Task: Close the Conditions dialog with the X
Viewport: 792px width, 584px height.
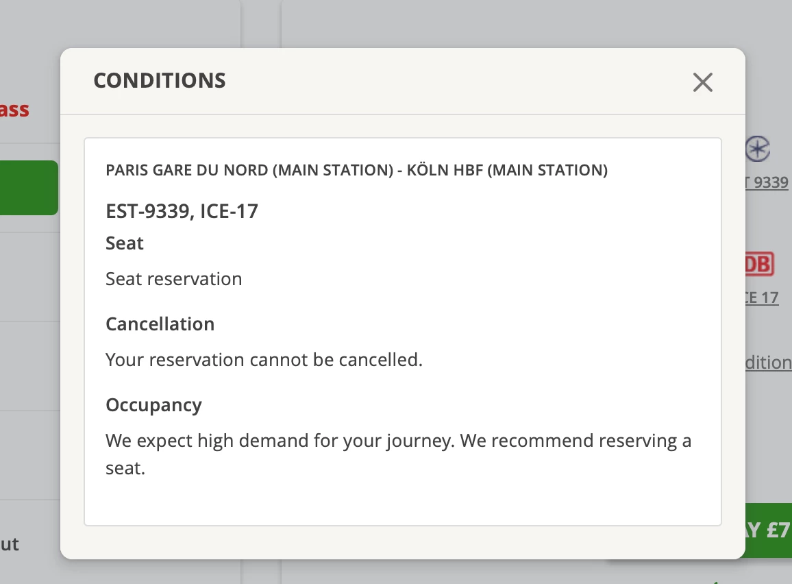Action: coord(703,82)
